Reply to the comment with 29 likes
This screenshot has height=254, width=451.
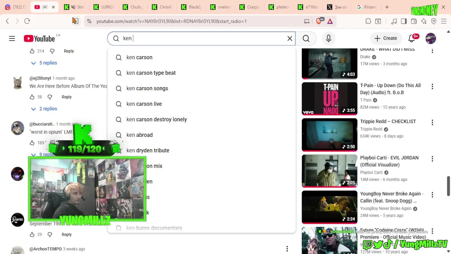[67, 235]
